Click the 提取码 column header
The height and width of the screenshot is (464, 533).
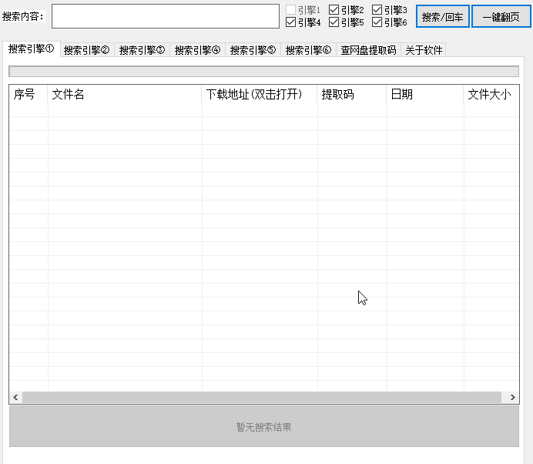(x=352, y=94)
